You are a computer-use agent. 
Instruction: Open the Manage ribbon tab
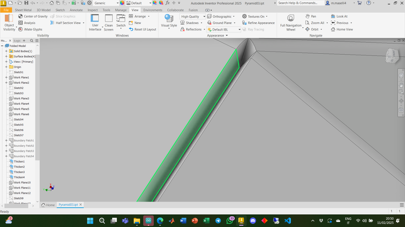click(121, 10)
